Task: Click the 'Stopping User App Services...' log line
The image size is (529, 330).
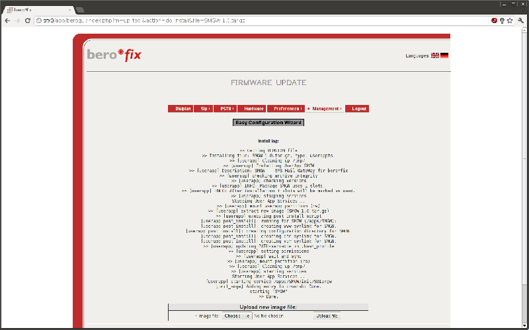Action: coord(268,201)
